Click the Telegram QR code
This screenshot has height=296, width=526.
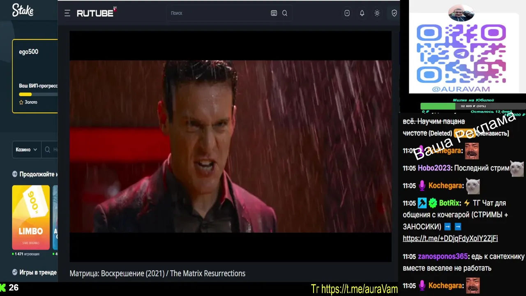pyautogui.click(x=461, y=53)
